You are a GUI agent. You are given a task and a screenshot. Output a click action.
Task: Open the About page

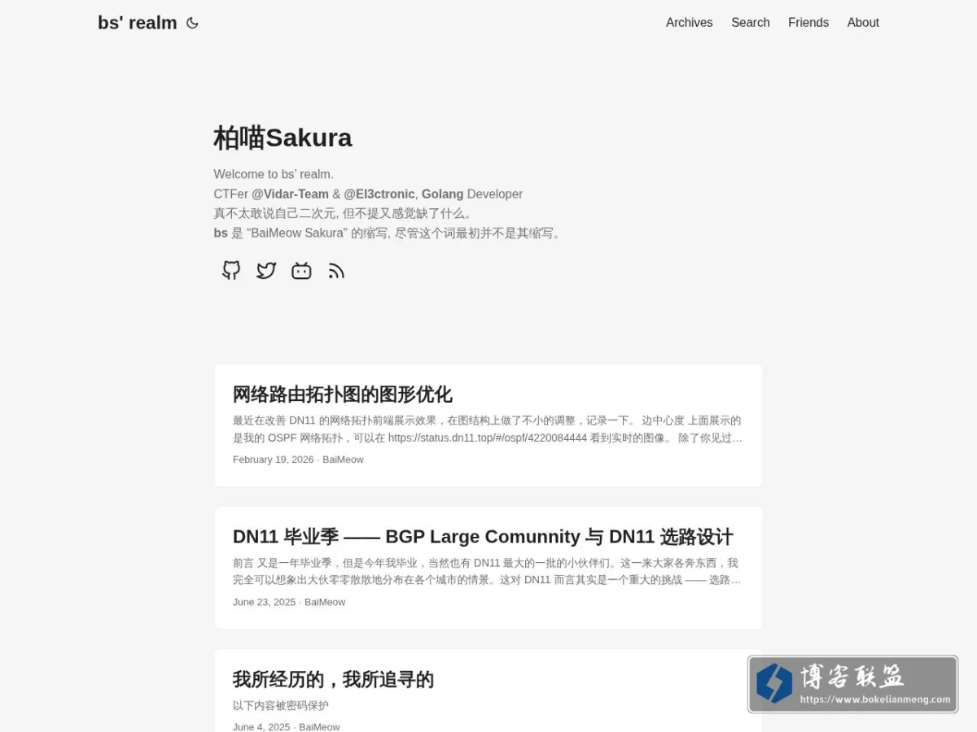click(x=863, y=23)
